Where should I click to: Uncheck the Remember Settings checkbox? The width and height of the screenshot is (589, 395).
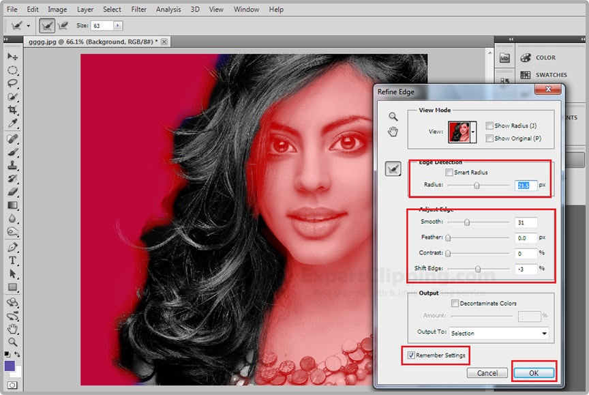tap(410, 355)
